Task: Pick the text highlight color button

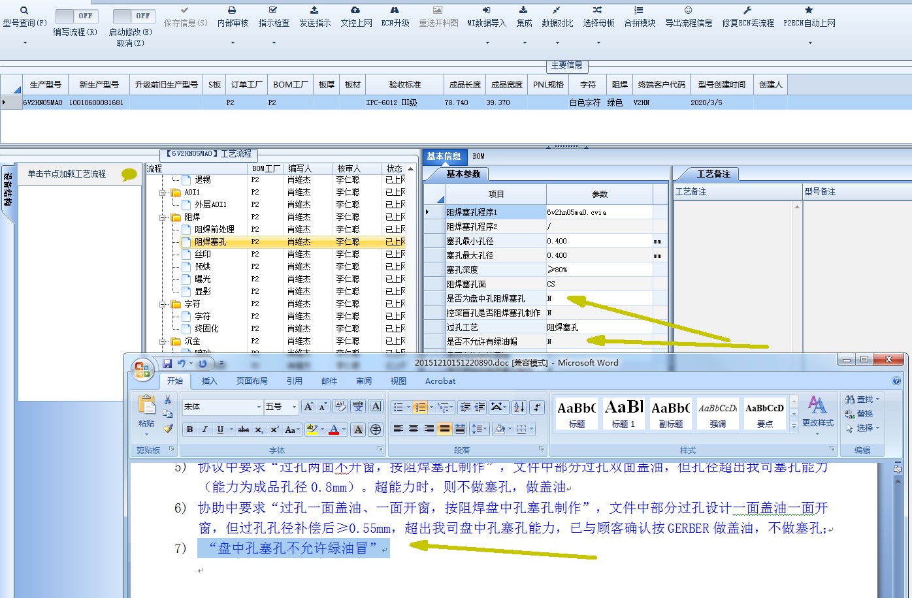Action: [x=311, y=429]
